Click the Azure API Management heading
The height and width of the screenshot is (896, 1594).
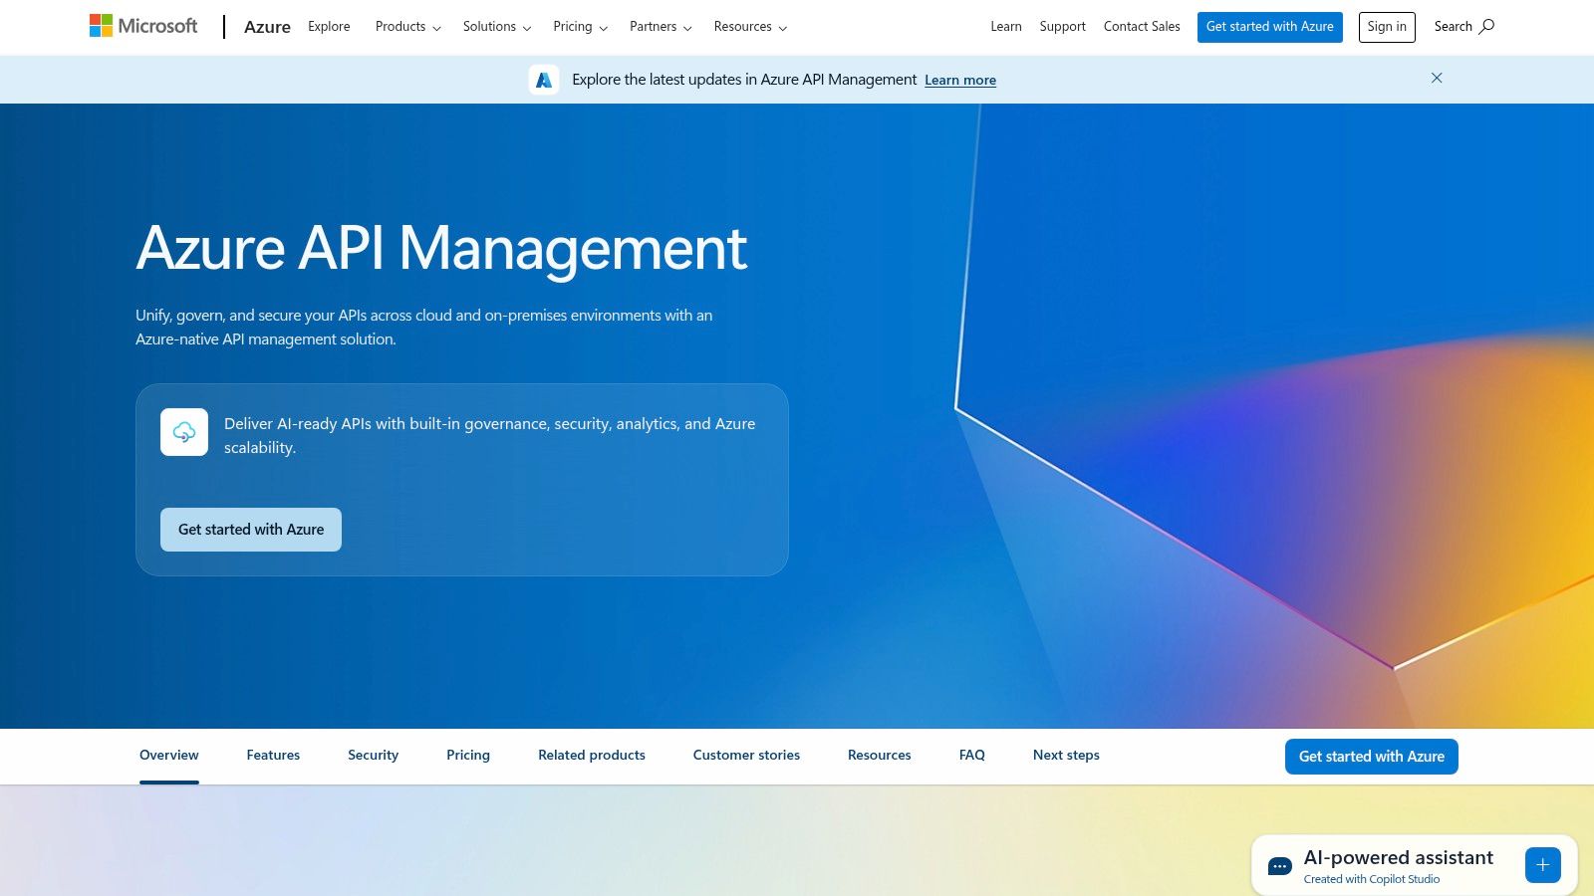pyautogui.click(x=441, y=249)
